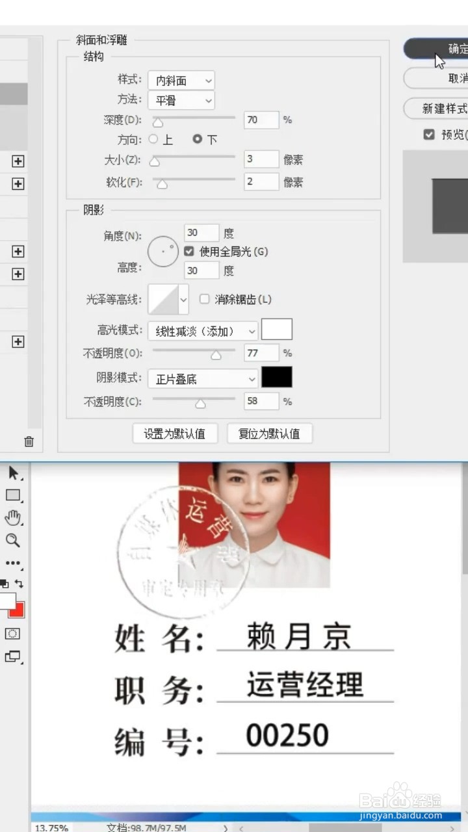Click the gloss contour thumbnail preview

(x=163, y=300)
